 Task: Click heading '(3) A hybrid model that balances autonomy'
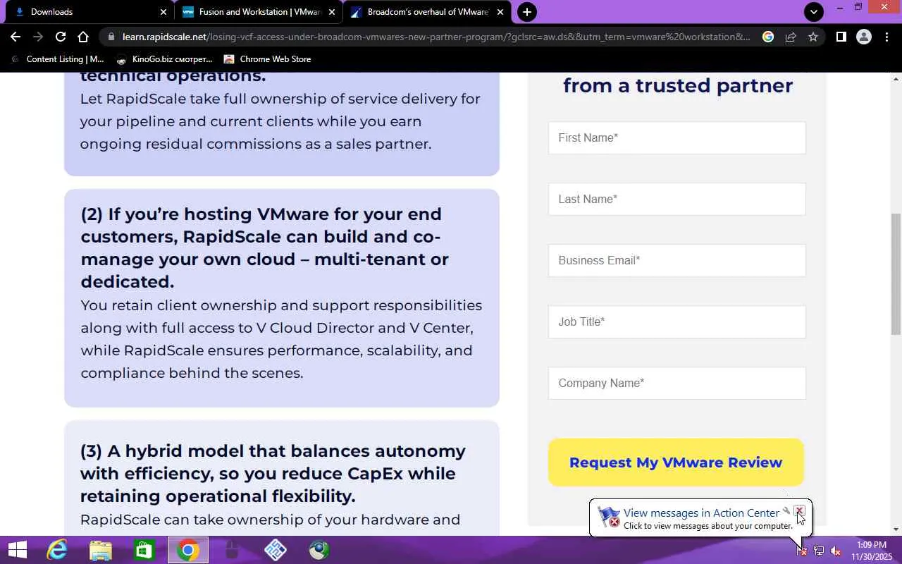click(273, 473)
